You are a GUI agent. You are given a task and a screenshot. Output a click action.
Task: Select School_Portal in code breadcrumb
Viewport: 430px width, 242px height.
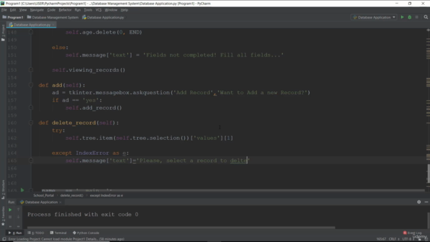pos(44,196)
